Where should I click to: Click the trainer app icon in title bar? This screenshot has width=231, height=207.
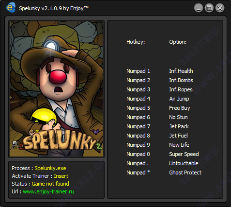click(x=11, y=7)
